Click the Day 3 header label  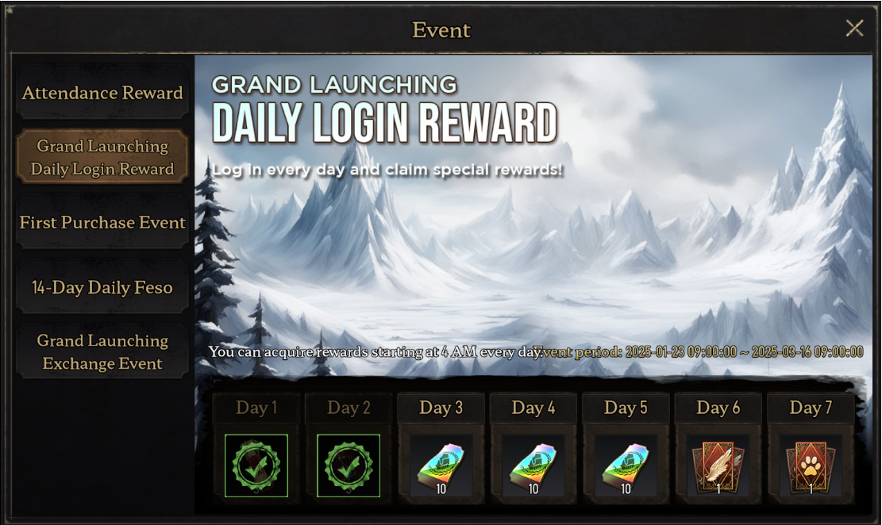[x=441, y=408]
